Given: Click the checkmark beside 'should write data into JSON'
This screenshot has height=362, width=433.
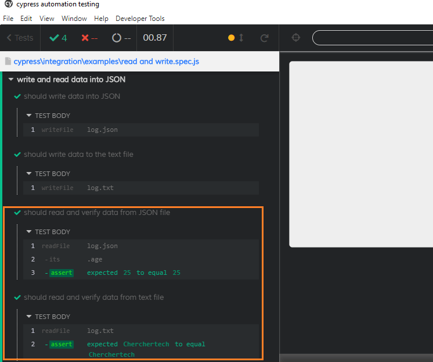Looking at the screenshot, I should 17,96.
